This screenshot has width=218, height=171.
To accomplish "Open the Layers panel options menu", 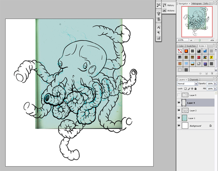I will coord(215,80).
